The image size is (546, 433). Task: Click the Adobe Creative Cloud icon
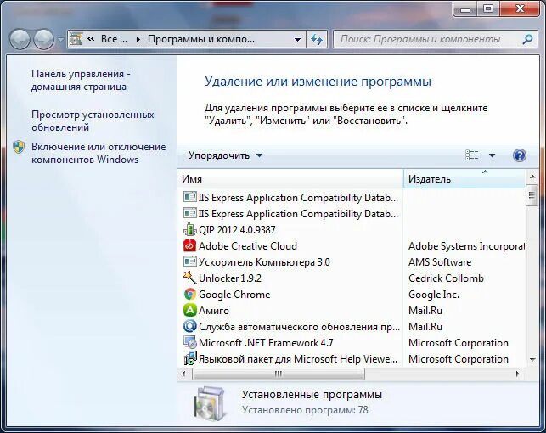click(189, 245)
